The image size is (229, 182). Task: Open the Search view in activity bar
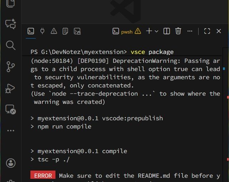(x=11, y=45)
